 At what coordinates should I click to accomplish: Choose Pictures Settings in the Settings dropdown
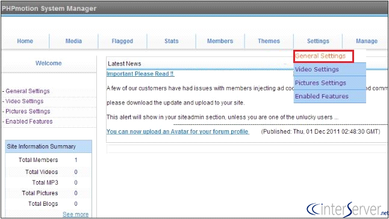coord(330,83)
